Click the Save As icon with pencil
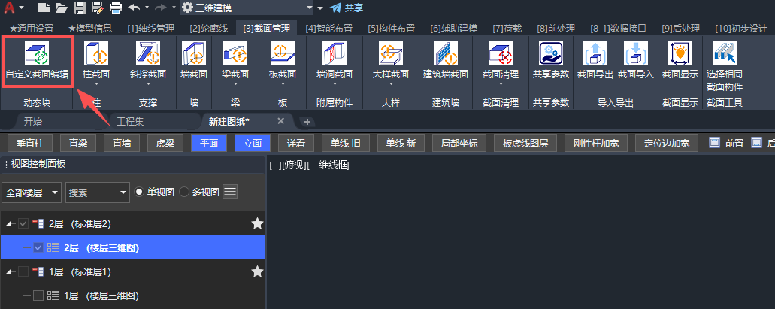 [x=98, y=8]
